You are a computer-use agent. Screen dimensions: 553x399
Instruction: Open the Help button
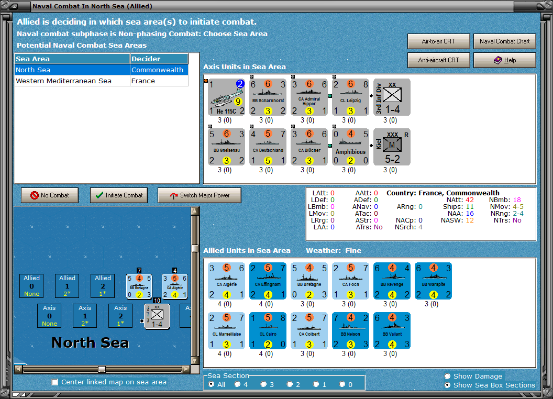click(505, 60)
